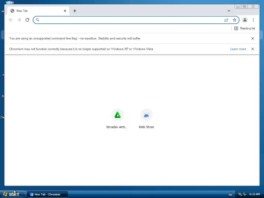This screenshot has height=198, width=264.
Task: Dismiss the Windows XP unsupported warning
Action: (253, 49)
